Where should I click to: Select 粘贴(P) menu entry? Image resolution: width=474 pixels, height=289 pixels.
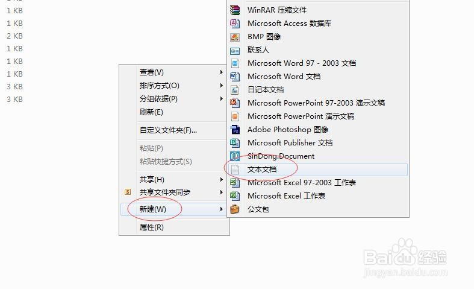174,148
